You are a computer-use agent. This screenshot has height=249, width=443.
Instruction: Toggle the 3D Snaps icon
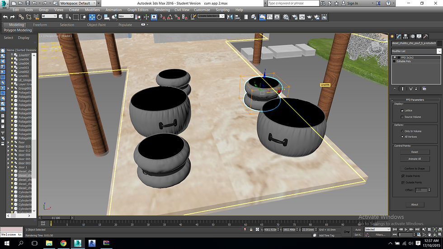(162, 17)
